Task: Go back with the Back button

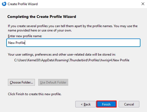Action: pos(86,104)
